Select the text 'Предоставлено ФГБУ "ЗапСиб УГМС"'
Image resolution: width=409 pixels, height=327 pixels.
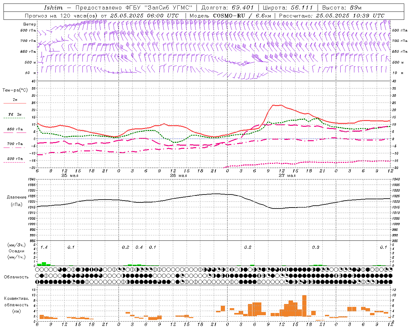[134, 8]
